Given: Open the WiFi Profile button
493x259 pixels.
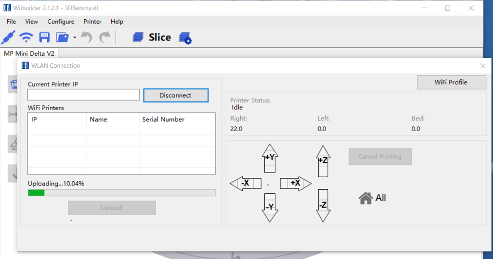Looking at the screenshot, I should (x=452, y=82).
